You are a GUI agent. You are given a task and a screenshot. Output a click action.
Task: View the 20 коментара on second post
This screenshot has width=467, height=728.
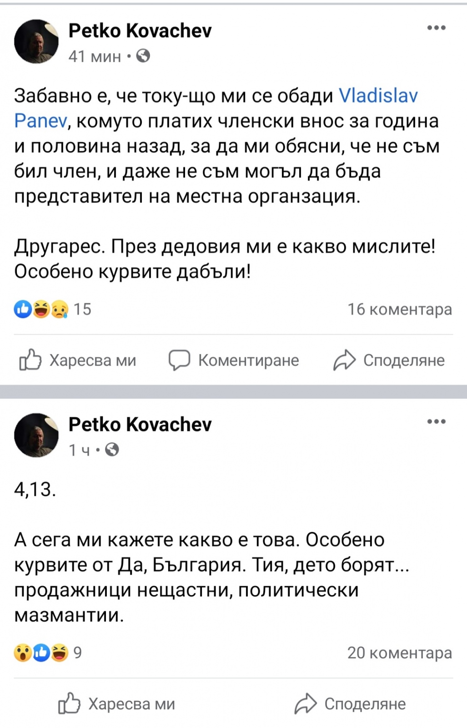coord(400,653)
